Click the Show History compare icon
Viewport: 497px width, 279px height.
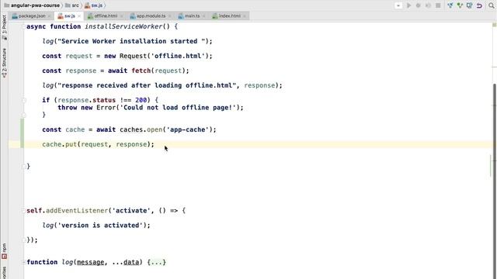pyautogui.click(x=469, y=5)
